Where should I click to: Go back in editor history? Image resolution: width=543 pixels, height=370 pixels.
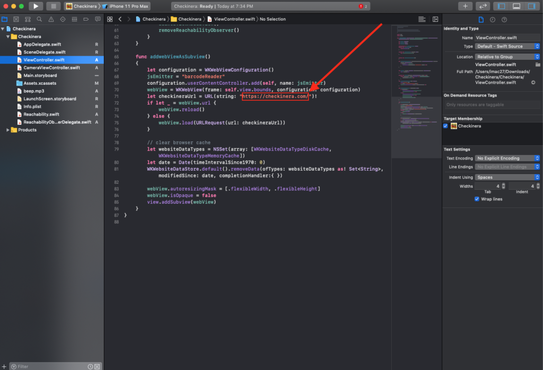pyautogui.click(x=120, y=20)
